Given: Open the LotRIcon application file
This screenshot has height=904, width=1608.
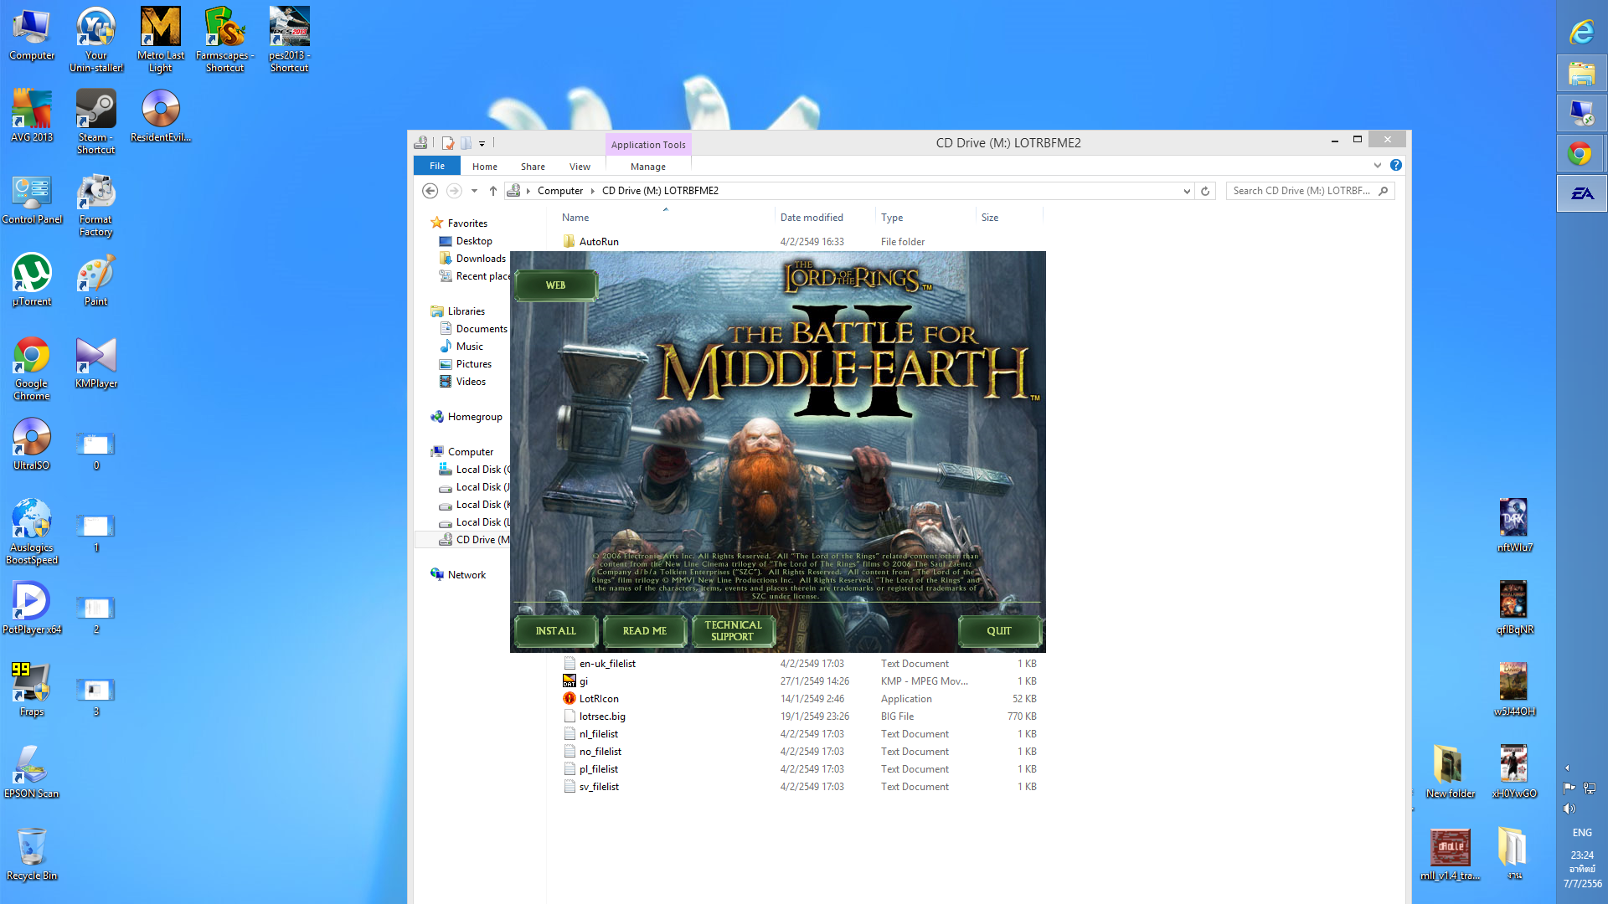Looking at the screenshot, I should (598, 699).
